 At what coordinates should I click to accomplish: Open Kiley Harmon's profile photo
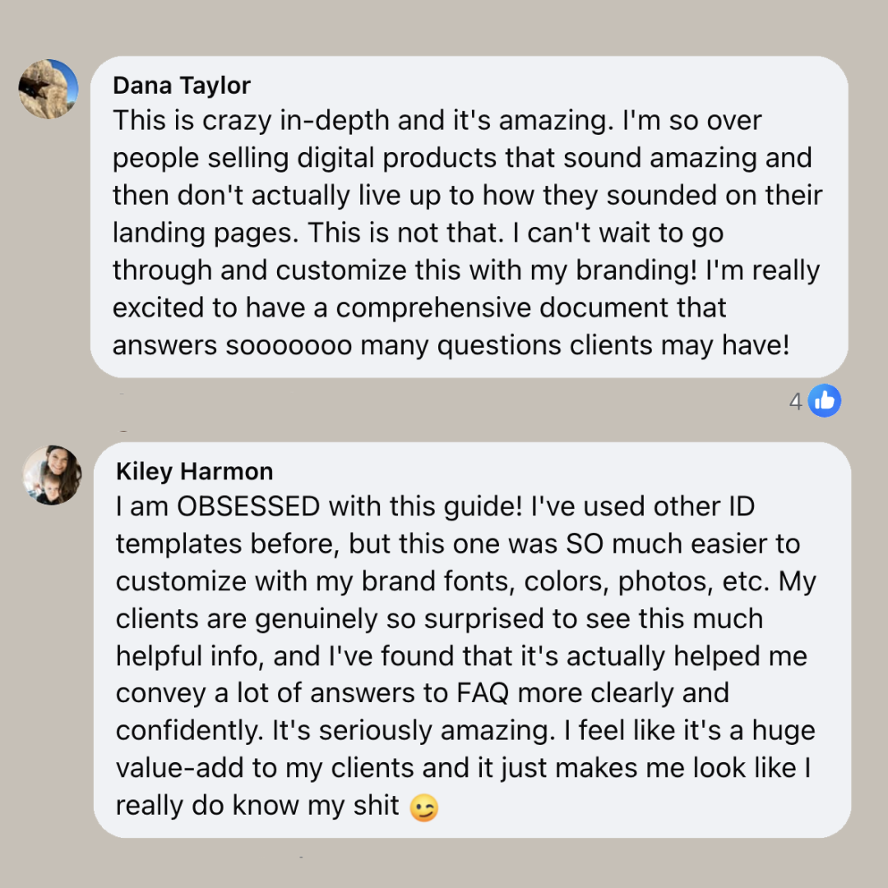click(52, 475)
